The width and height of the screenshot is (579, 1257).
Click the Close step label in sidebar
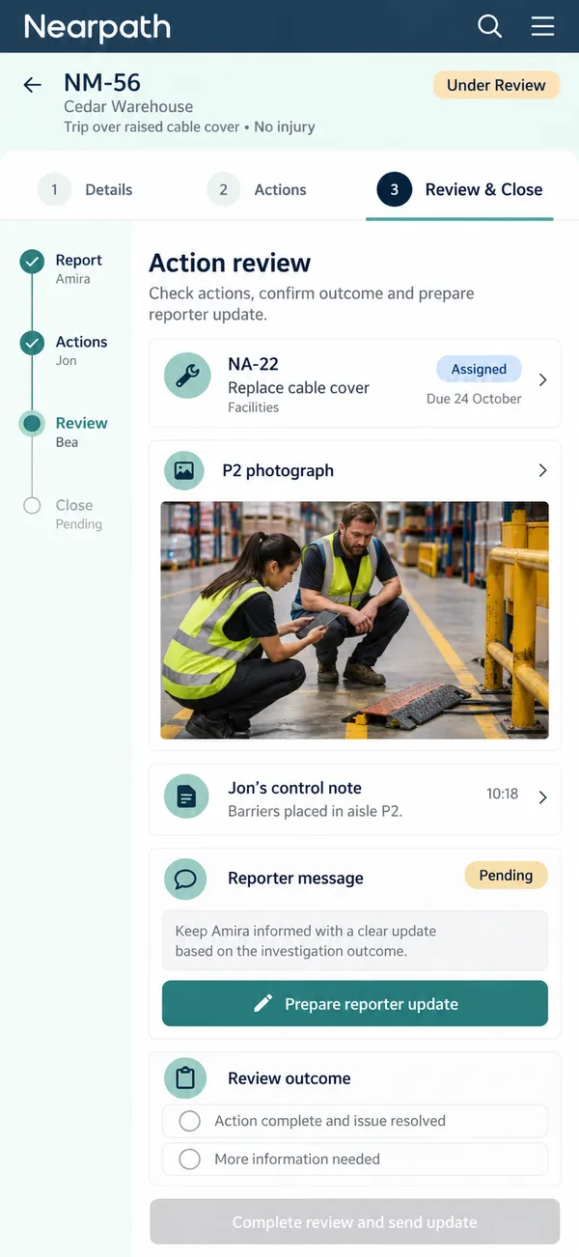pyautogui.click(x=74, y=505)
